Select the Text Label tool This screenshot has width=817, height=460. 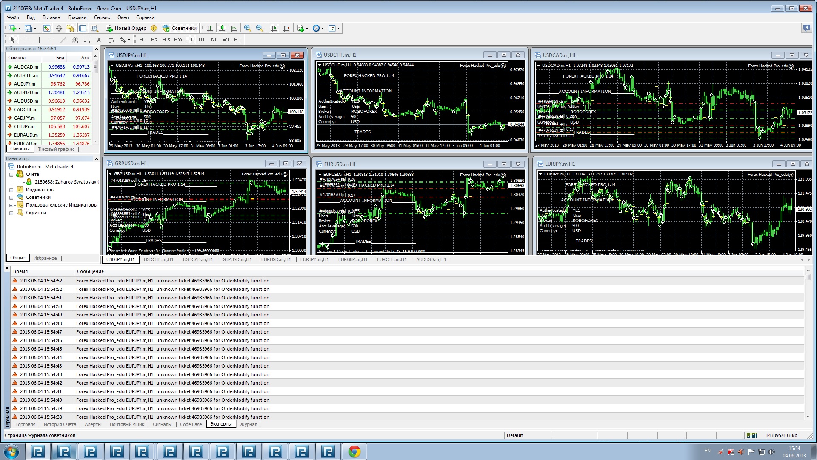coord(111,40)
